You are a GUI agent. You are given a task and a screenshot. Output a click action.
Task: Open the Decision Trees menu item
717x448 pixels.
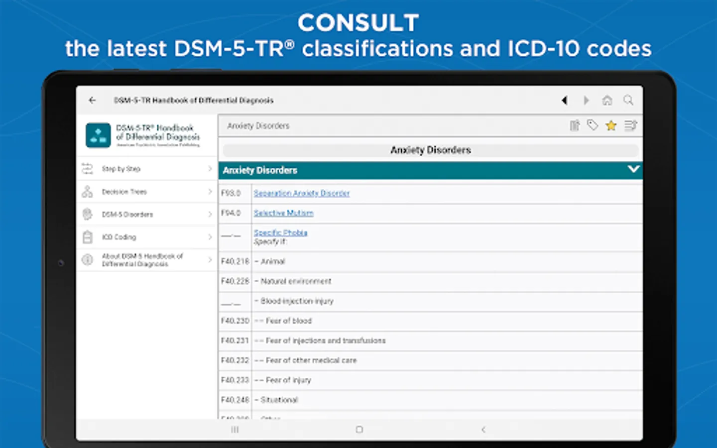point(147,192)
